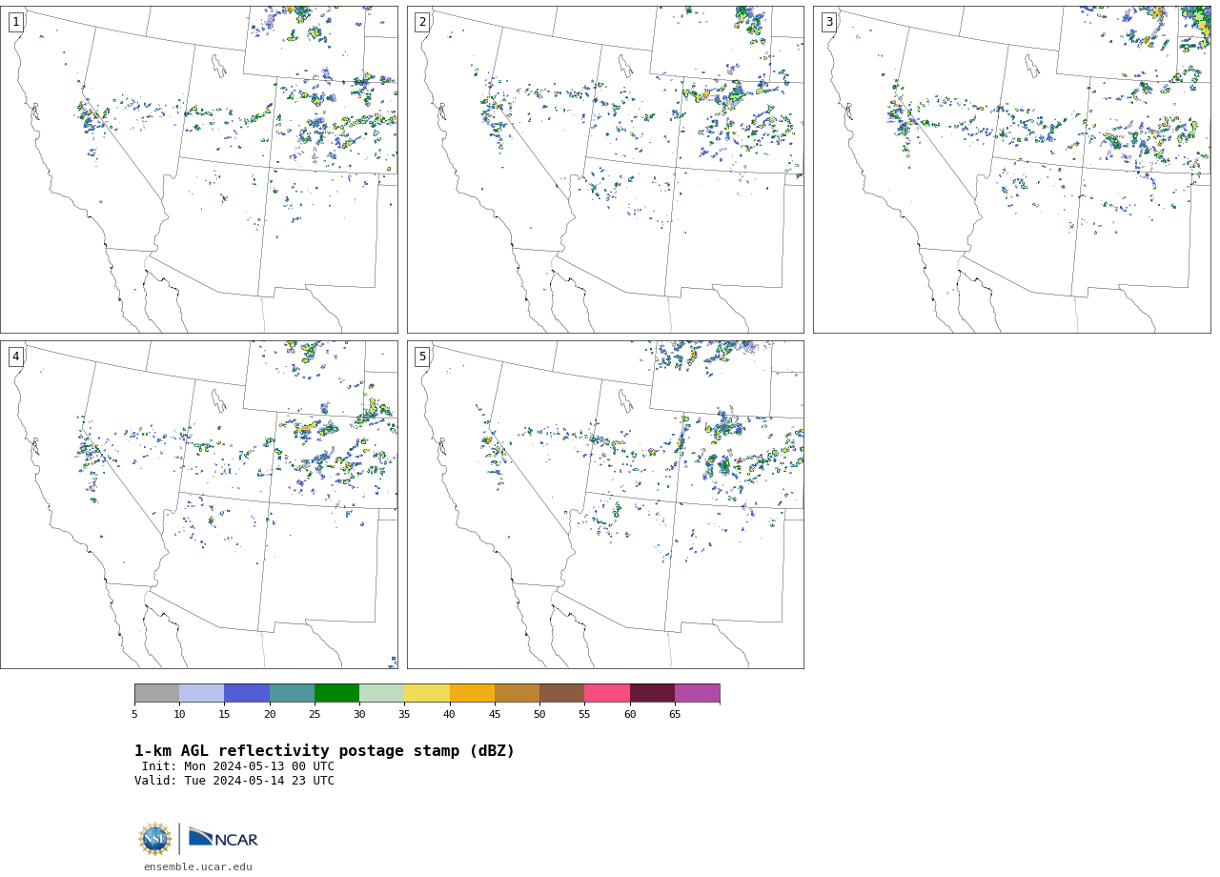Image resolution: width=1220 pixels, height=877 pixels.
Task: Click the purple 65+ dBZ swatch
Action: pos(697,693)
